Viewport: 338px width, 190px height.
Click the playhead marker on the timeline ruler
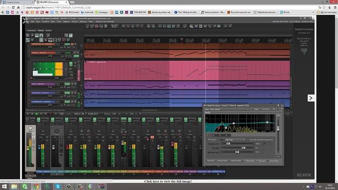click(x=182, y=40)
